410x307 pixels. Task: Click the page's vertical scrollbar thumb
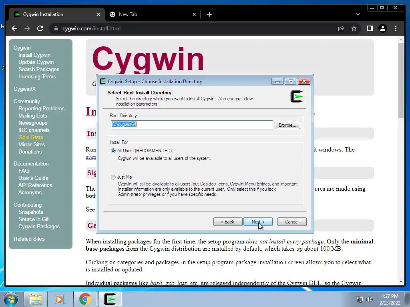[401, 80]
